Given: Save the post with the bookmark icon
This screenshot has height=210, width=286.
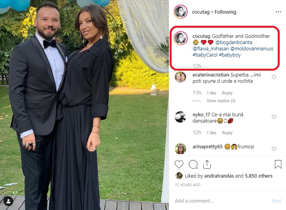Looking at the screenshot, I should [x=278, y=164].
